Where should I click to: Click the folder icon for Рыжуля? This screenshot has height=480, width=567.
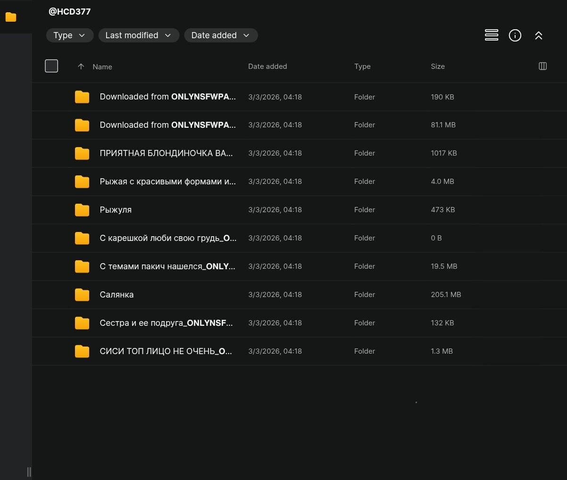tap(82, 210)
